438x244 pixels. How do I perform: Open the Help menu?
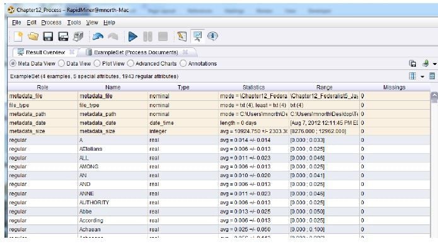tap(109, 22)
